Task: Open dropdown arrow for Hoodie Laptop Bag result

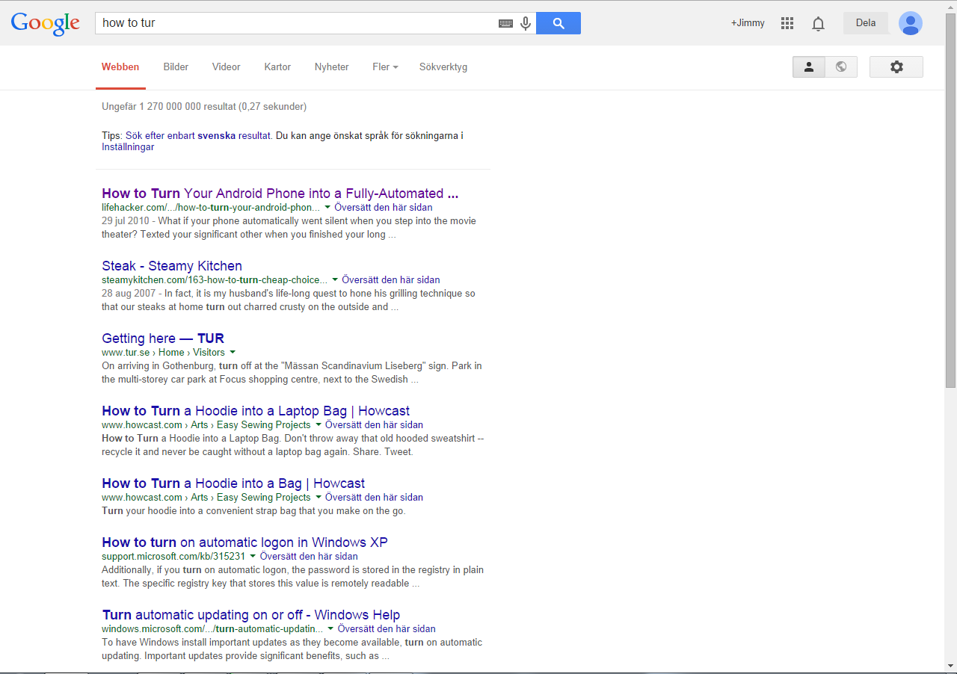Action: point(319,424)
